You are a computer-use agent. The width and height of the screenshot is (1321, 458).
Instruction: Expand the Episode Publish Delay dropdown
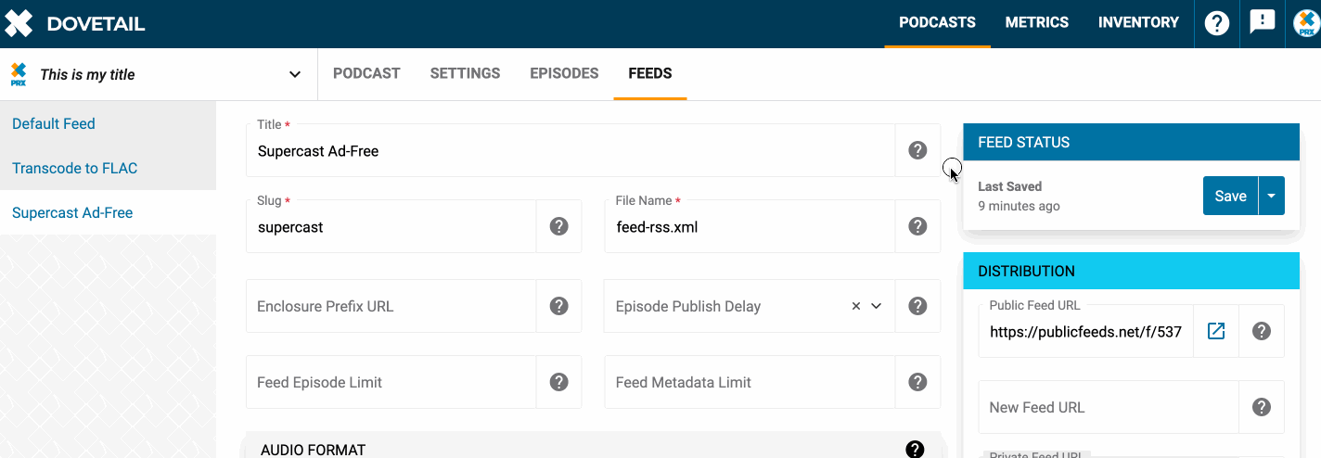876,306
